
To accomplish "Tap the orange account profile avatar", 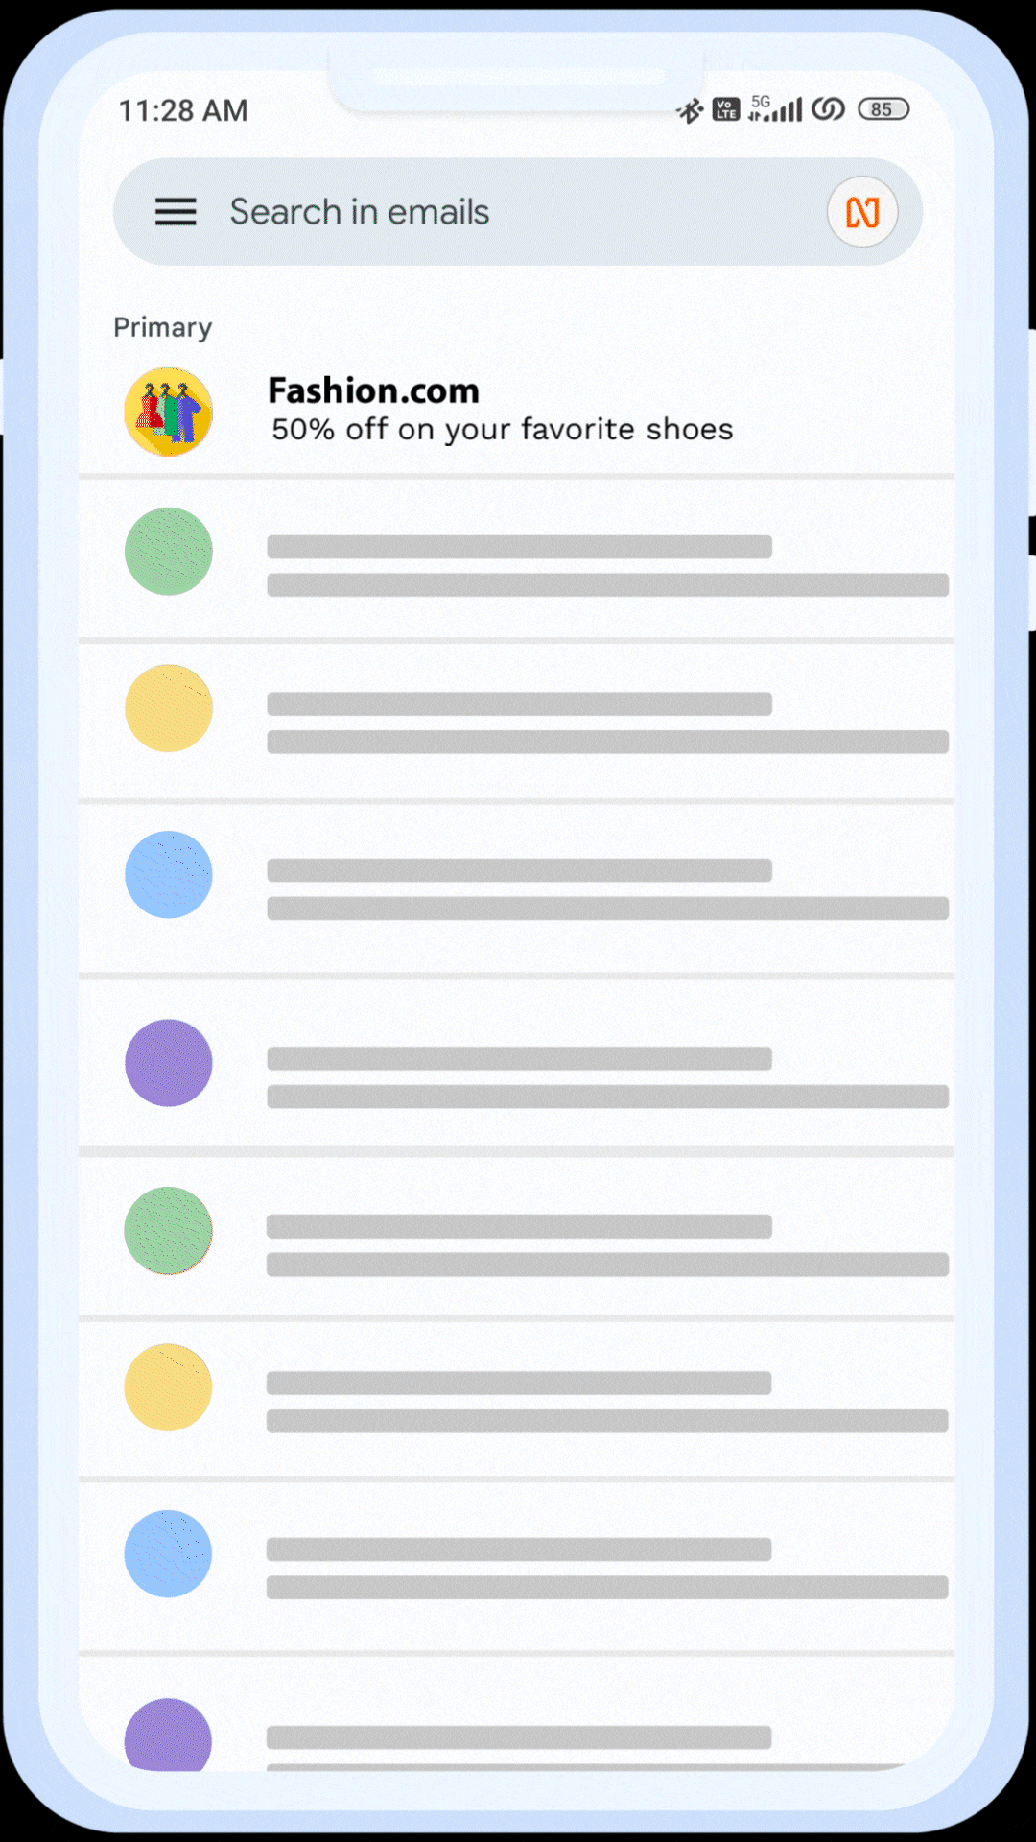I will tap(862, 212).
